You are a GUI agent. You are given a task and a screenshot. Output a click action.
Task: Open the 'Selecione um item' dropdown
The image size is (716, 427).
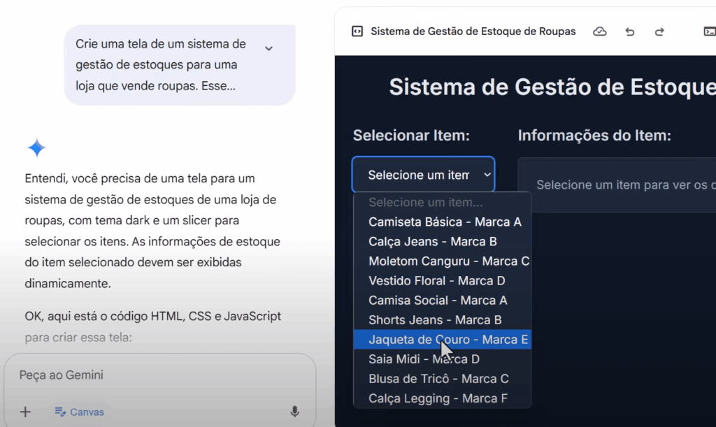click(x=423, y=175)
